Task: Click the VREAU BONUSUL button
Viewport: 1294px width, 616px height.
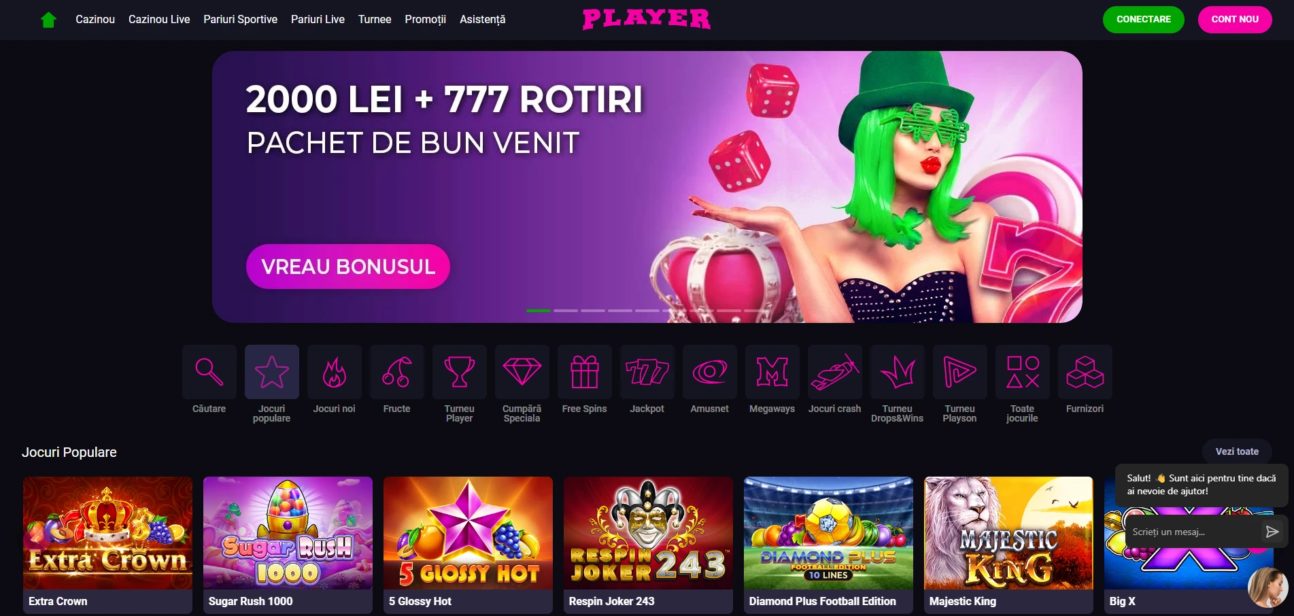Action: (348, 267)
